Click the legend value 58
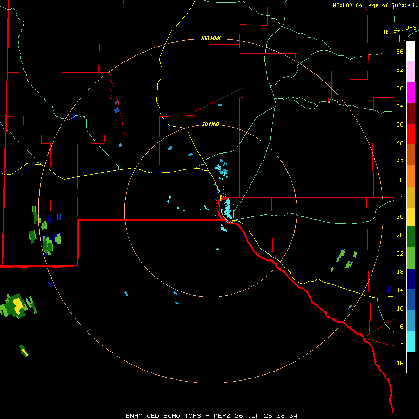Screen dimensions: 419x419 tap(400, 88)
